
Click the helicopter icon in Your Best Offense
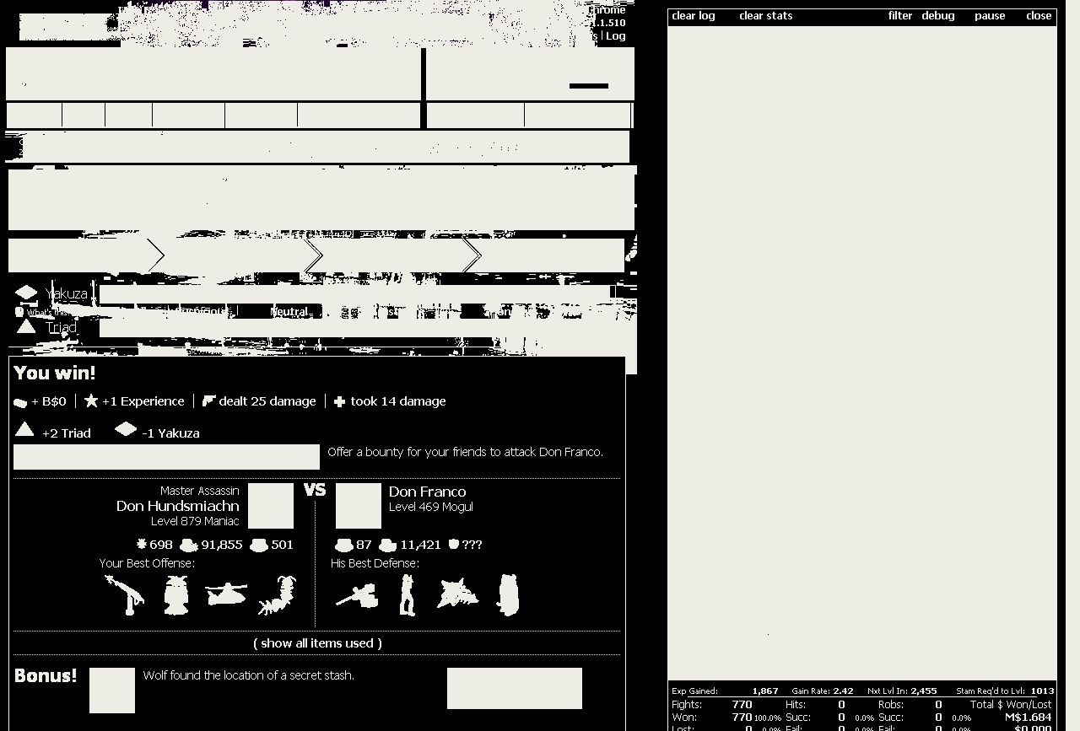pos(225,594)
